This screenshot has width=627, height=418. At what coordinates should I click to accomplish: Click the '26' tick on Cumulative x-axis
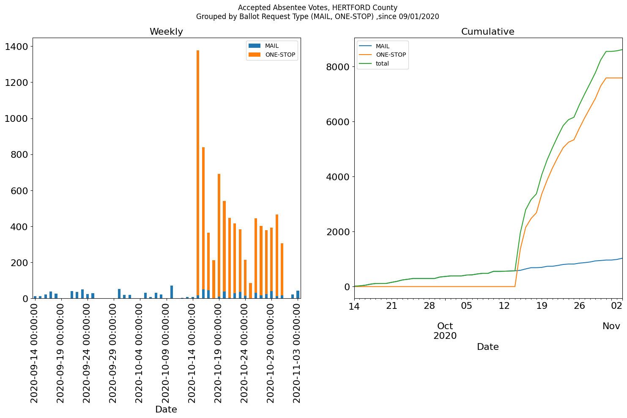[580, 305]
